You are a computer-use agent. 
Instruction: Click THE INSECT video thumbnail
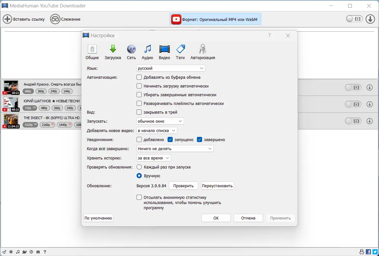click(11, 121)
